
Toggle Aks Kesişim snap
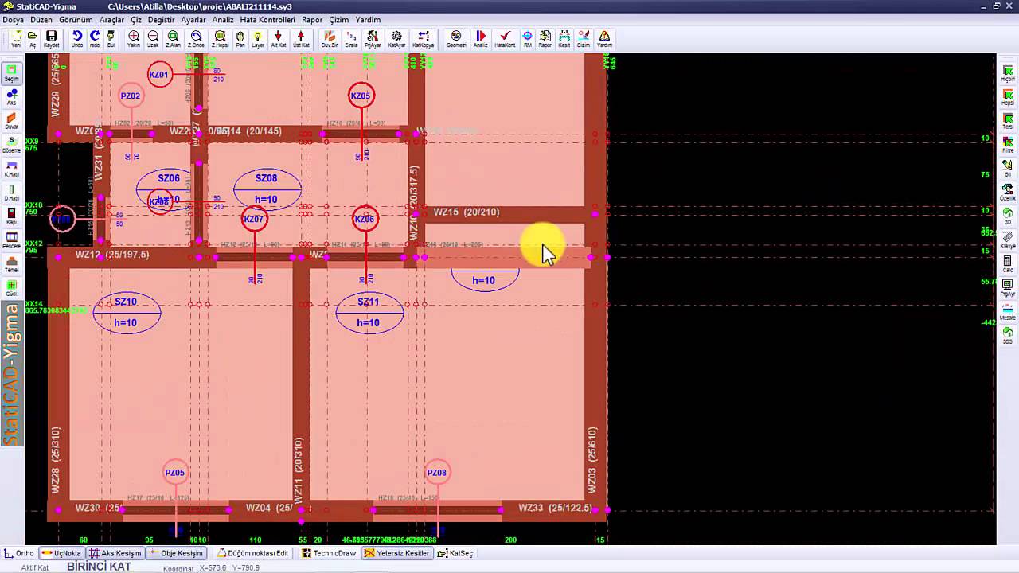[115, 553]
